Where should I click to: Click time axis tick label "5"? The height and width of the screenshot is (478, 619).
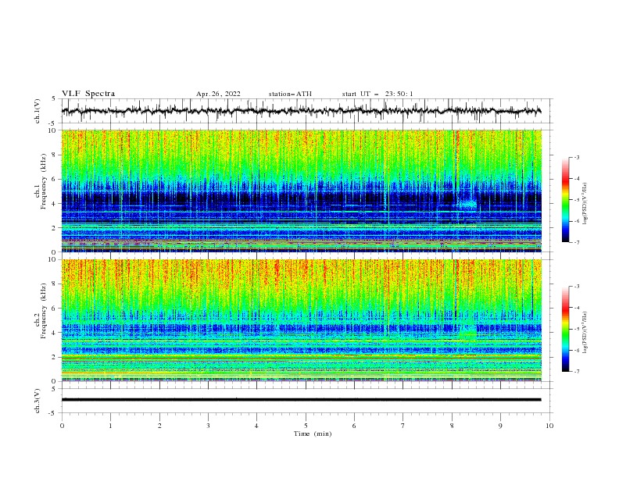[306, 426]
